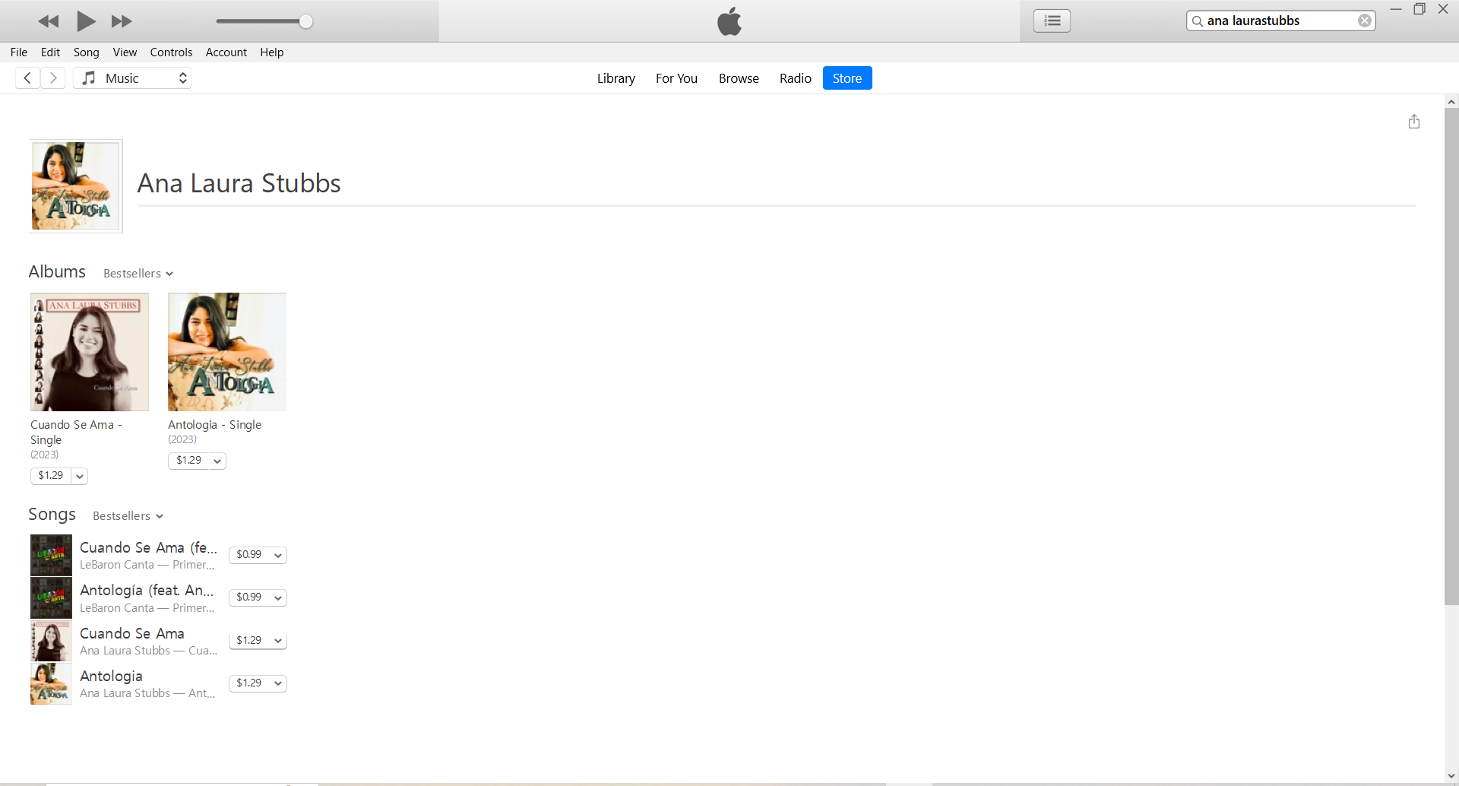Go forward with the right arrow button
Image resolution: width=1459 pixels, height=786 pixels.
click(x=53, y=78)
